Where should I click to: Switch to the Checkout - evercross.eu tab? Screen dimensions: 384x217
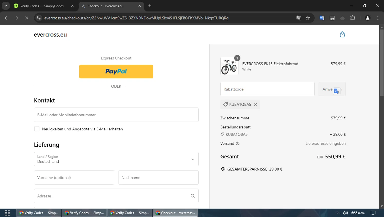(x=105, y=6)
